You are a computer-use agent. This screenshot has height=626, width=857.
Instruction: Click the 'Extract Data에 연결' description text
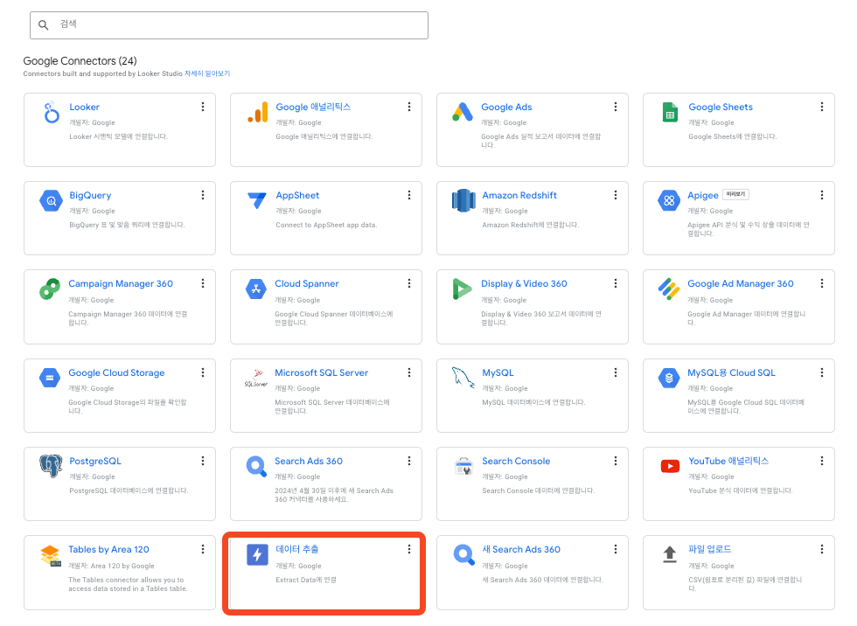[305, 581]
